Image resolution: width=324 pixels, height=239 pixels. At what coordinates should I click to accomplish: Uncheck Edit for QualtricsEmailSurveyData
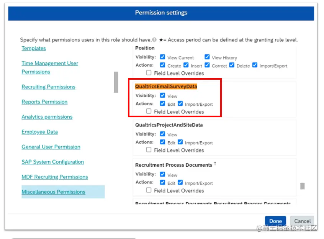[x=163, y=103]
